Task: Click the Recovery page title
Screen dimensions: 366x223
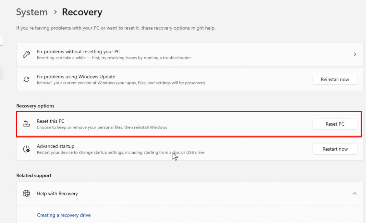Action: pos(82,12)
